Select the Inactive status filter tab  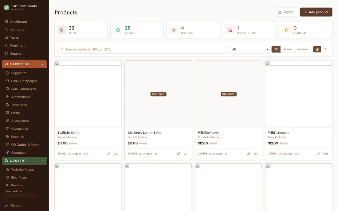click(x=302, y=49)
